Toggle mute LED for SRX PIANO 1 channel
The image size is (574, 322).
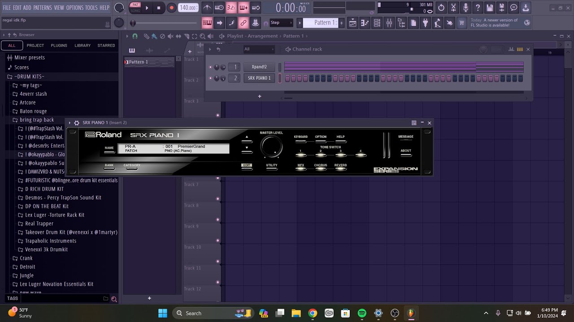click(x=210, y=78)
